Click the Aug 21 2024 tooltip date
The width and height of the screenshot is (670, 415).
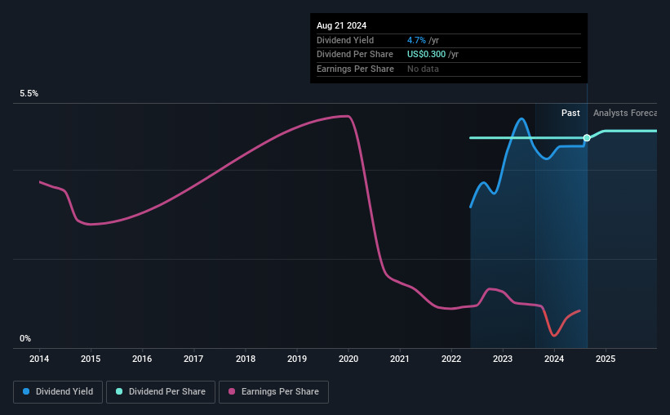coord(341,25)
